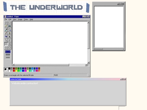Click inside the white Paint canvas
The image size is (147, 110).
tap(50, 43)
